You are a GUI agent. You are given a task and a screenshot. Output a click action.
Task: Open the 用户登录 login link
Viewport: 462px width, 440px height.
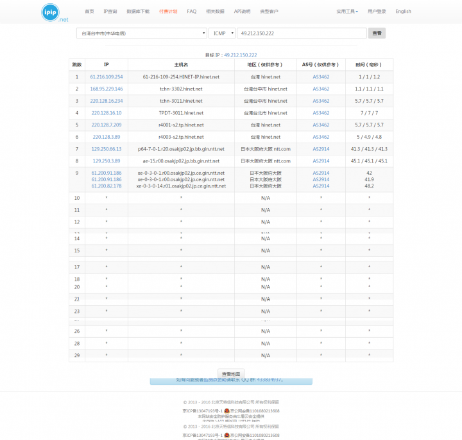pos(377,11)
